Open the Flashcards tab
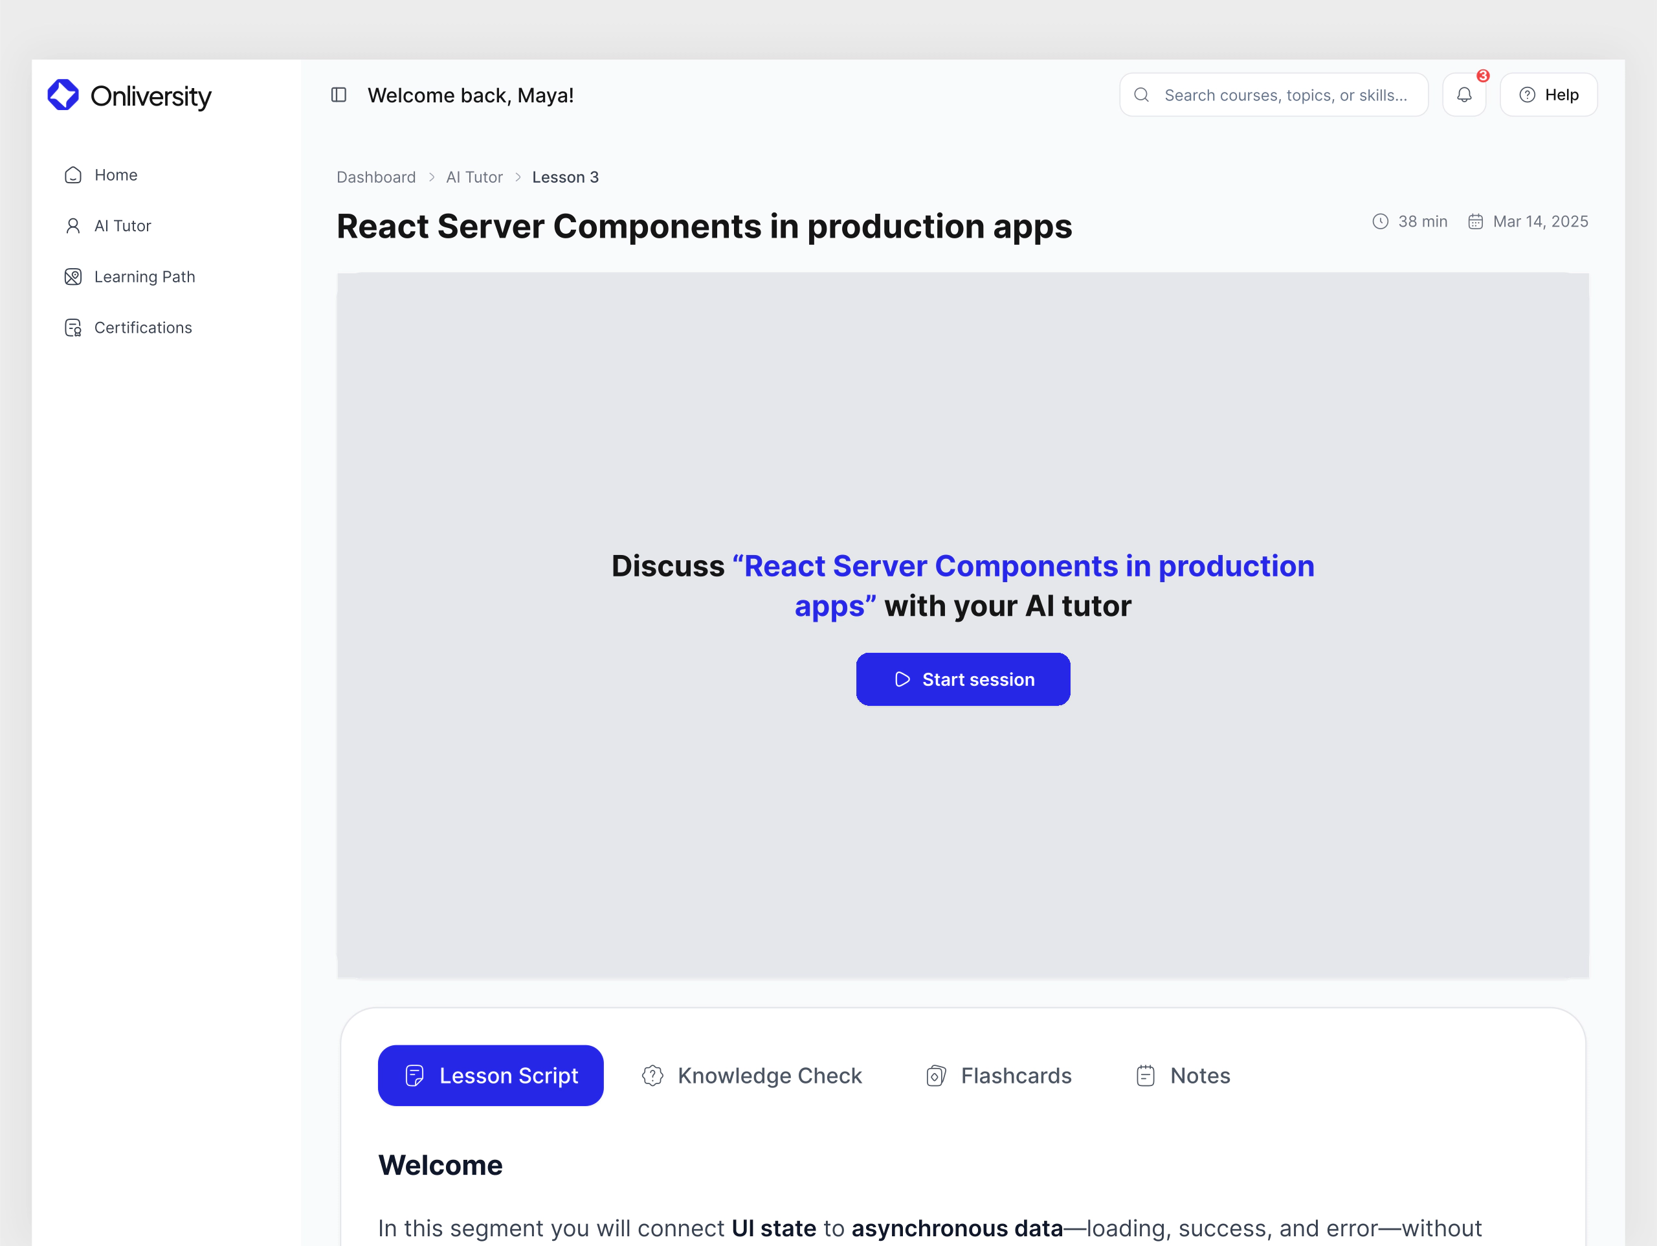 tap(999, 1075)
